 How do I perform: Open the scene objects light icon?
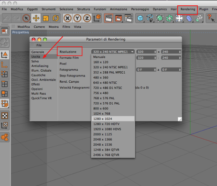[x=179, y=18]
